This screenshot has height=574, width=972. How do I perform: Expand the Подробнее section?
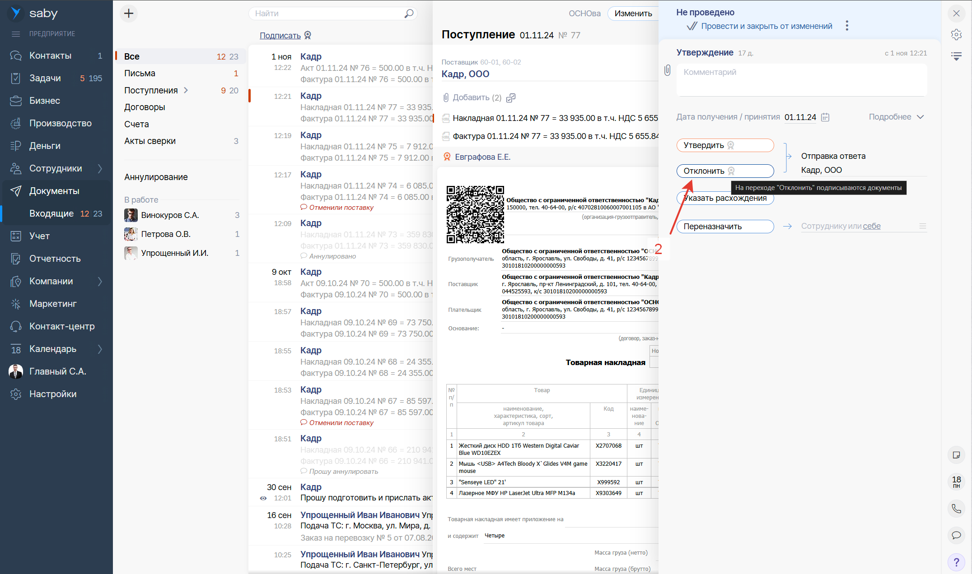click(896, 117)
